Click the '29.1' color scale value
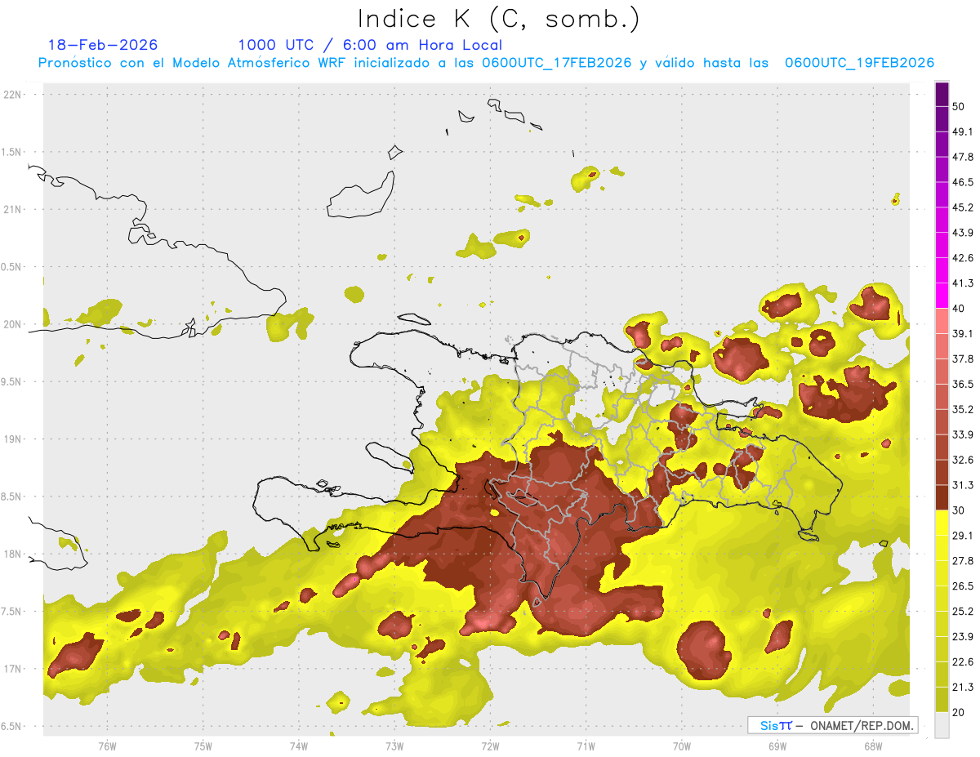 pyautogui.click(x=963, y=536)
